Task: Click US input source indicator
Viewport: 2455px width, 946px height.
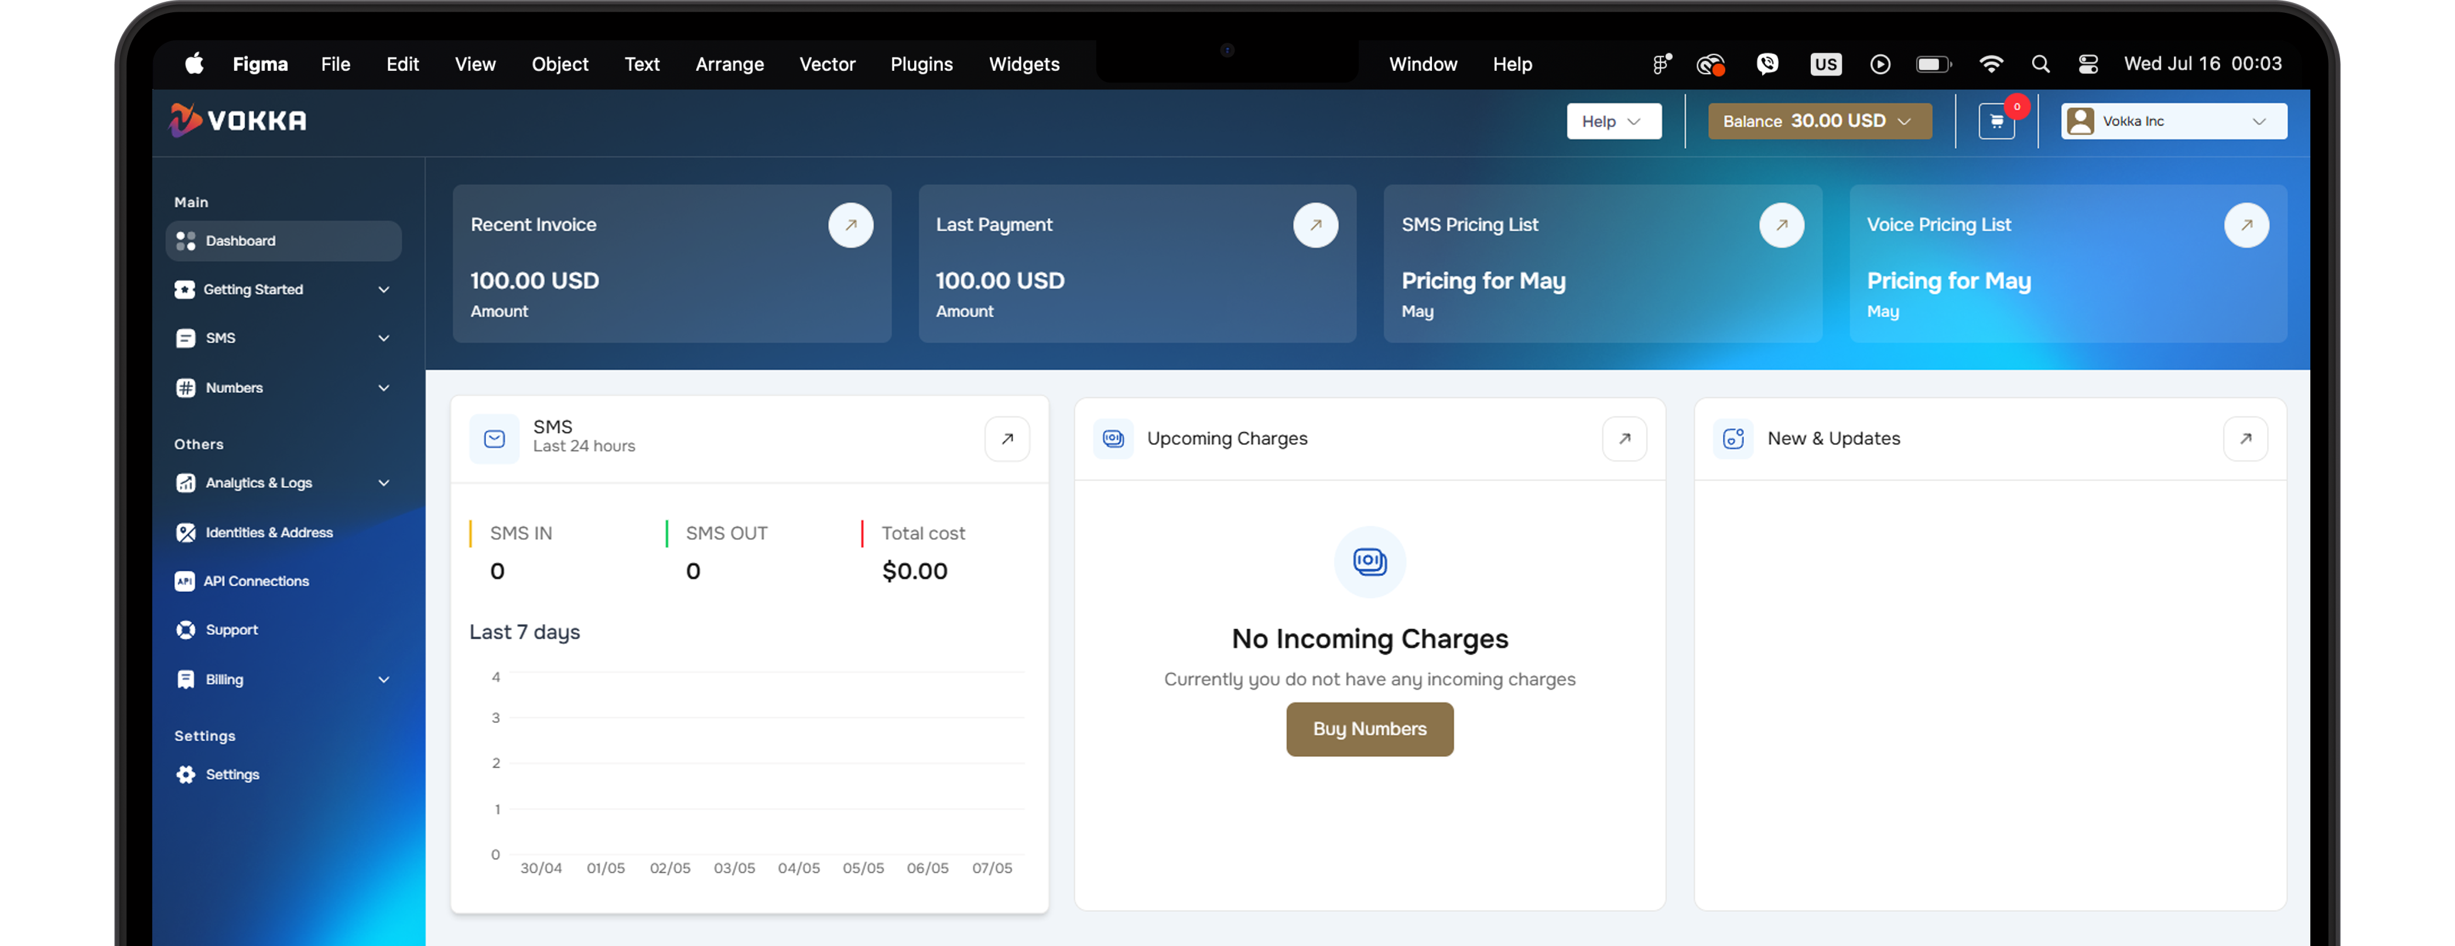Action: (x=1825, y=64)
